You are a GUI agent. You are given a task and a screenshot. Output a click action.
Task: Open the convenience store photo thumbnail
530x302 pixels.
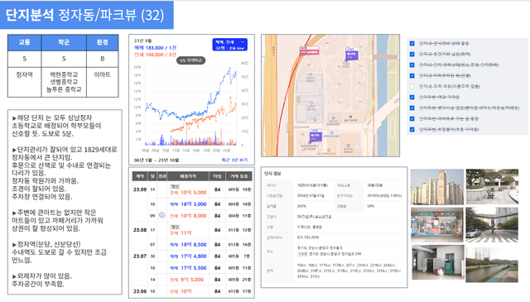coord(436,225)
